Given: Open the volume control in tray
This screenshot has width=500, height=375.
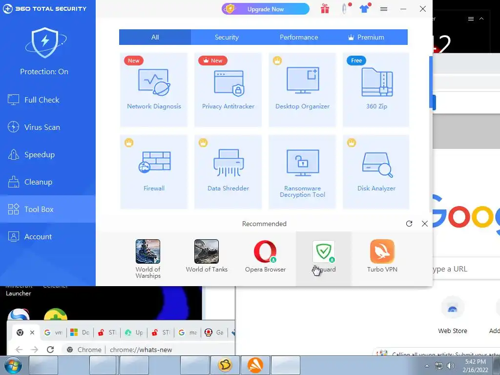Looking at the screenshot, I should click(450, 366).
